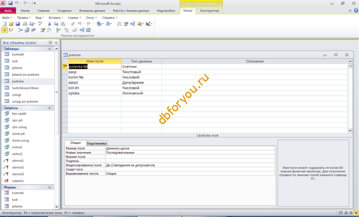This screenshot has height=217, width=359.
Task: Click the New Object icon with colored star
Action: pos(139,24)
